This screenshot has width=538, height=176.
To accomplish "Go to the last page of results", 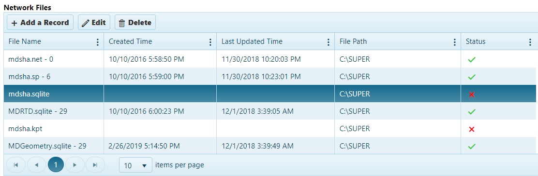I will [x=95, y=165].
